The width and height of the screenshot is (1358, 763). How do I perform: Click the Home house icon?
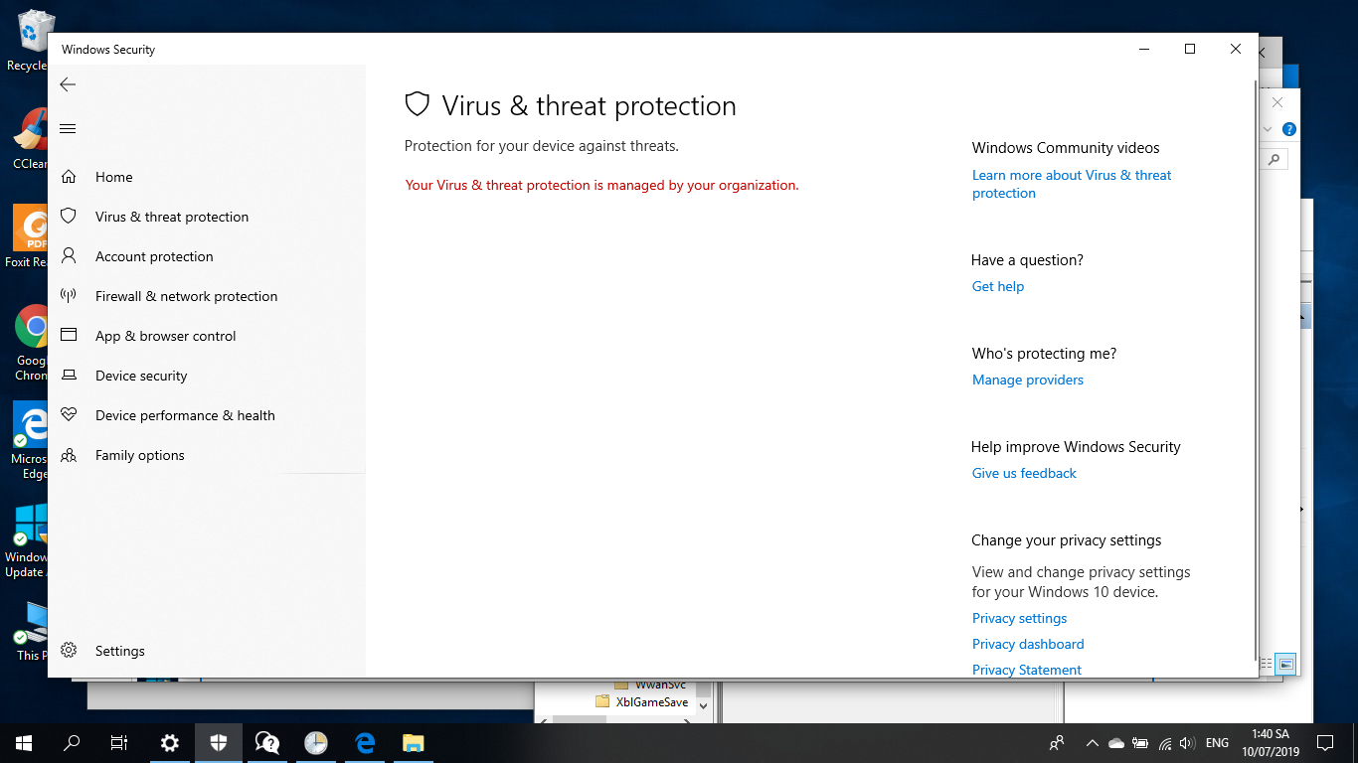(x=69, y=177)
